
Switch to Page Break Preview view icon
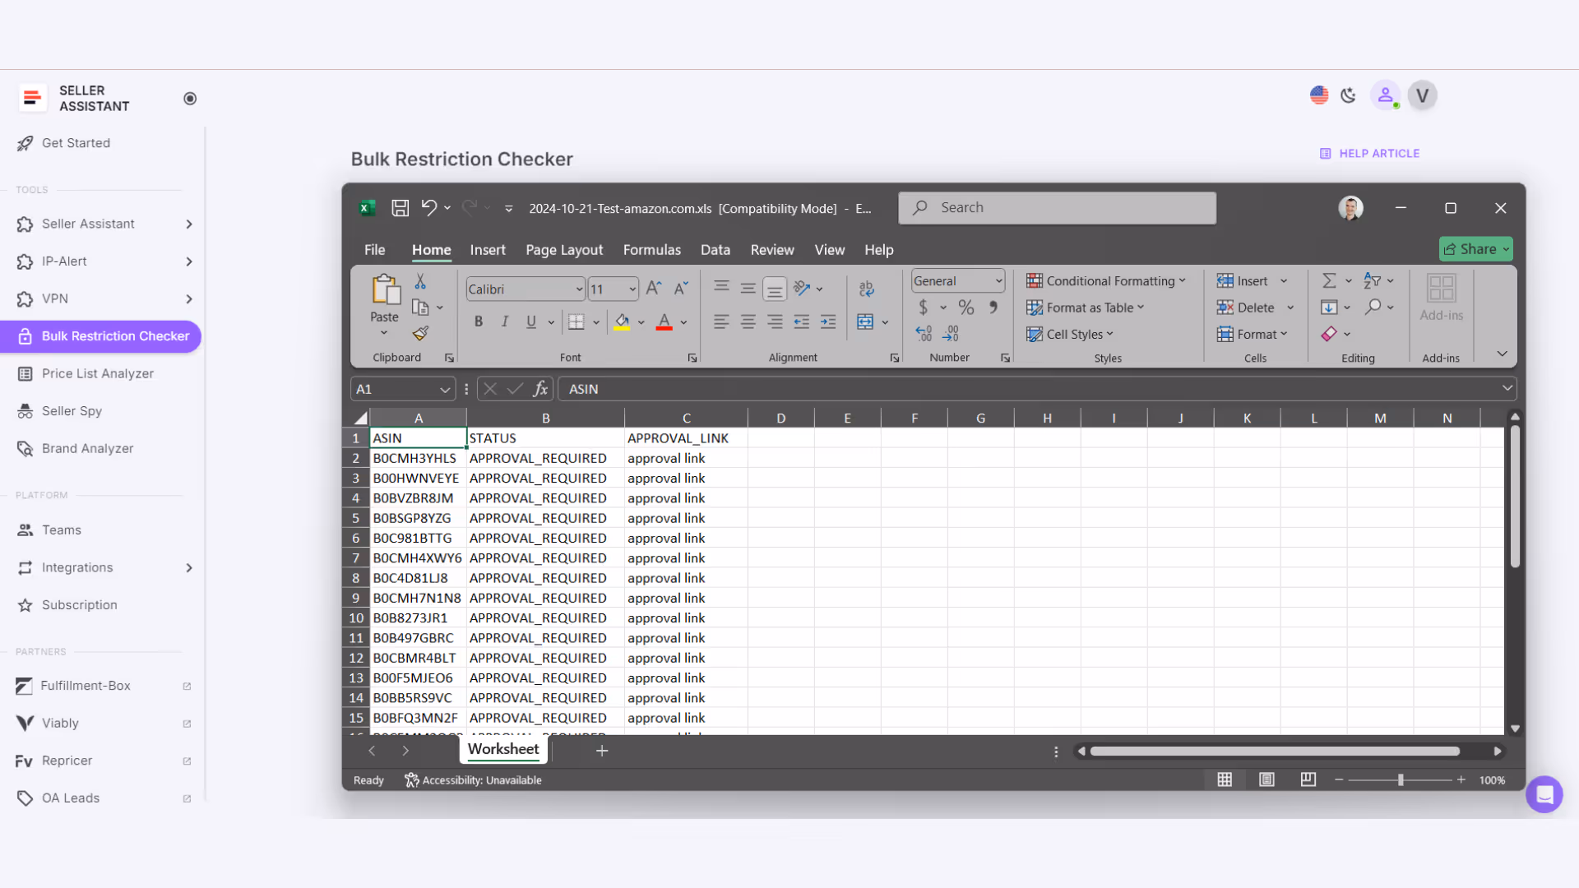click(1308, 779)
